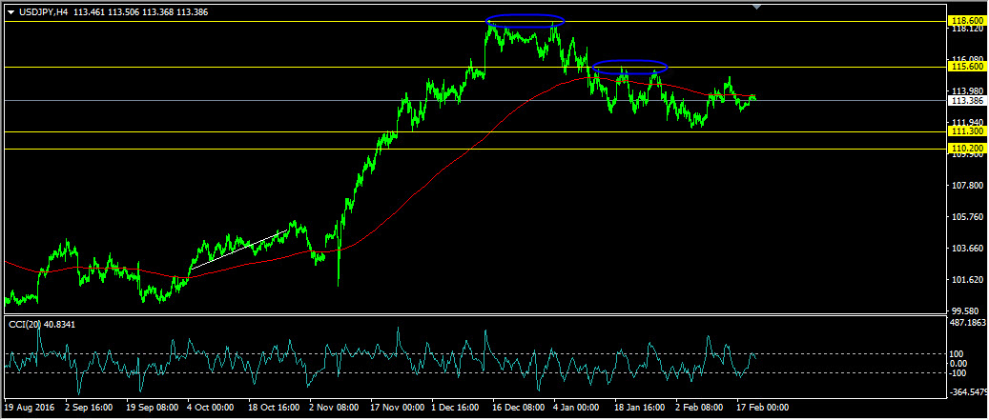The width and height of the screenshot is (989, 420).
Task: Click the current price tag 113.386
Action: 968,100
